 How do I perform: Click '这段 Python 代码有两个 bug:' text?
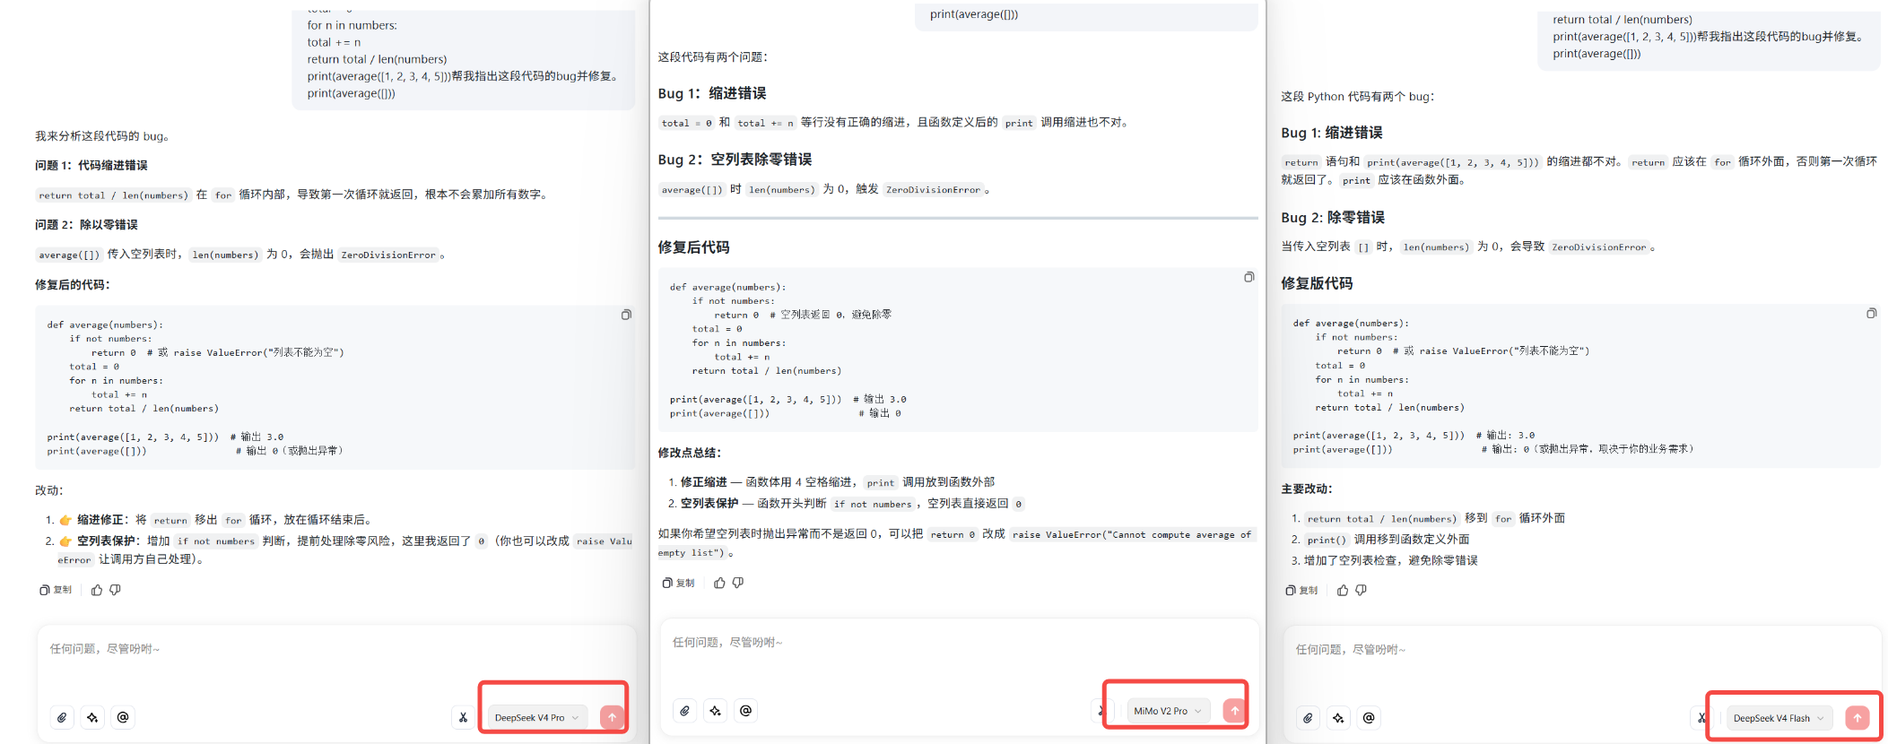coord(1358,96)
